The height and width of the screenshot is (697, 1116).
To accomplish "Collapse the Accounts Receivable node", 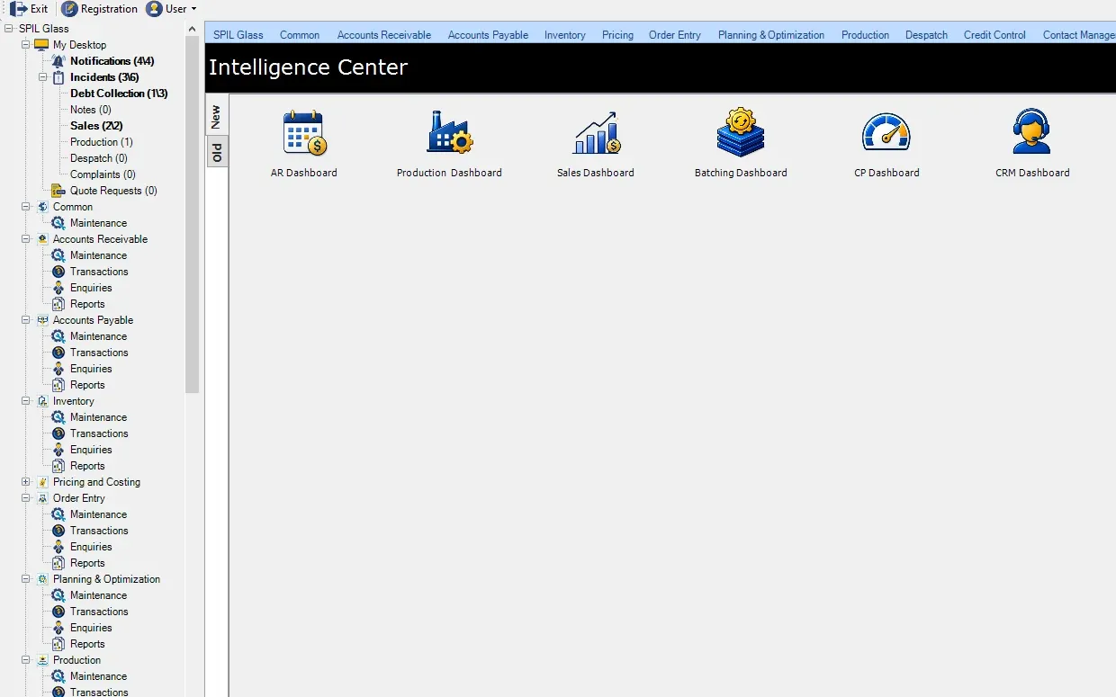I will (x=26, y=239).
